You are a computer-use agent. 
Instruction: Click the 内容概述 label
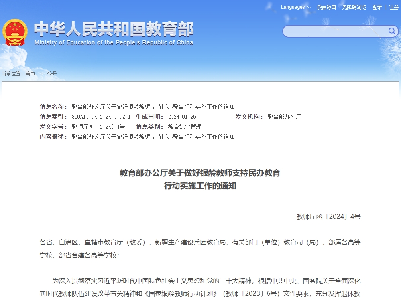[53, 137]
